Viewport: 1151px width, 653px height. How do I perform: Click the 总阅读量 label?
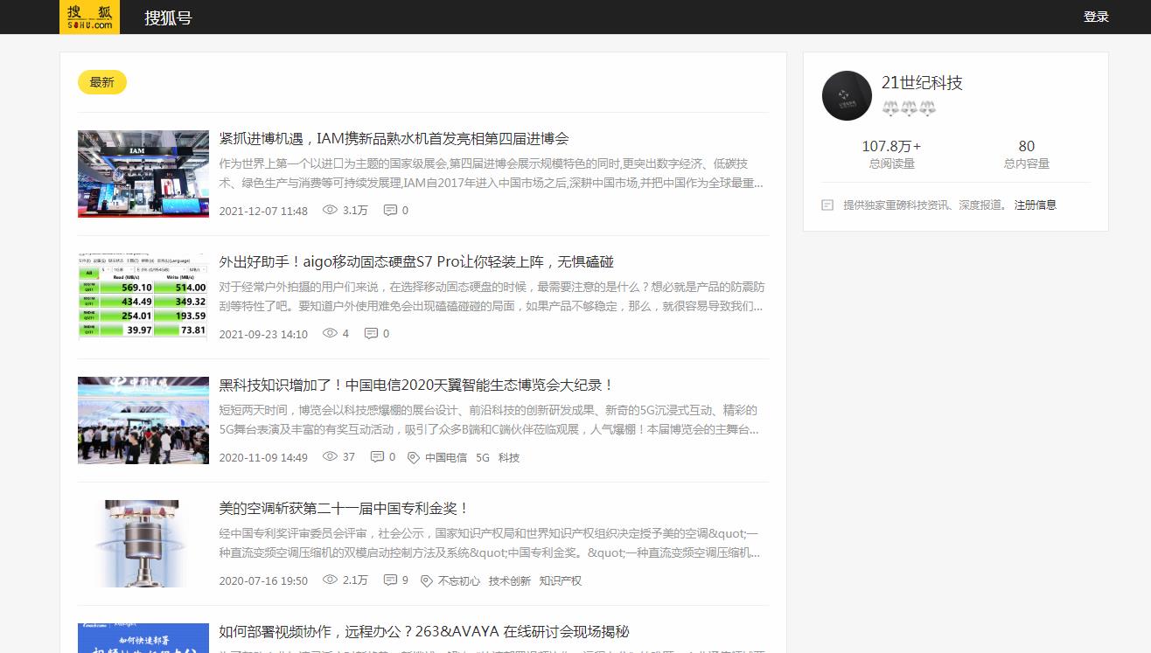(x=892, y=163)
